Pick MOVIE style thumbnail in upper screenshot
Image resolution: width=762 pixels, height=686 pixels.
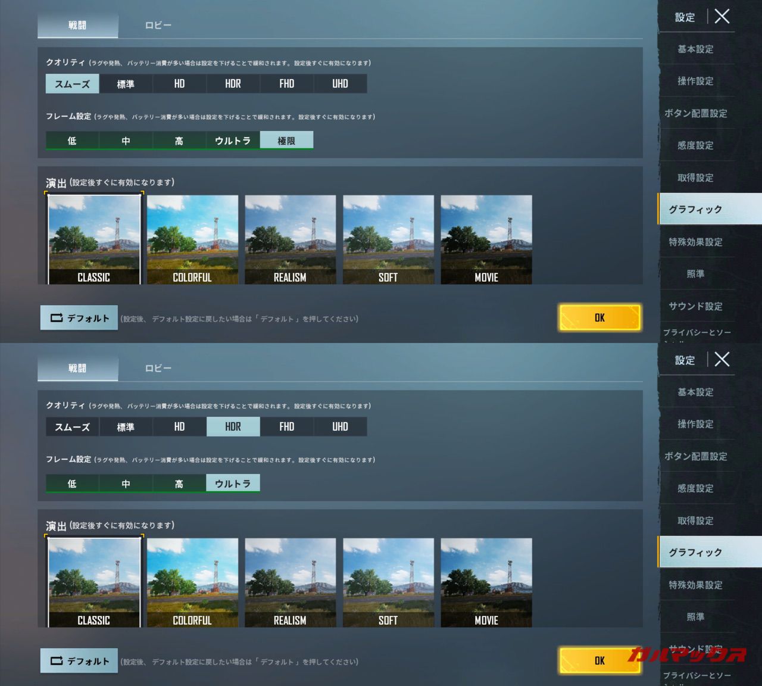tap(486, 239)
